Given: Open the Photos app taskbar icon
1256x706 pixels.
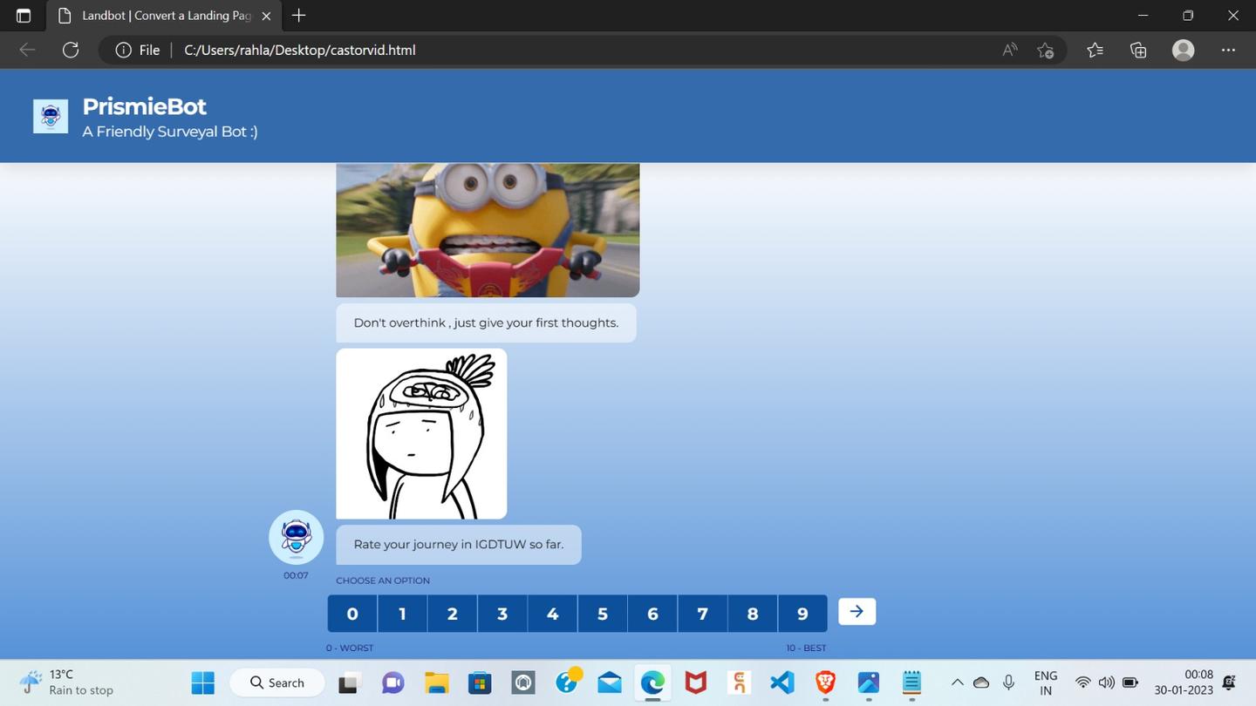Looking at the screenshot, I should (869, 682).
